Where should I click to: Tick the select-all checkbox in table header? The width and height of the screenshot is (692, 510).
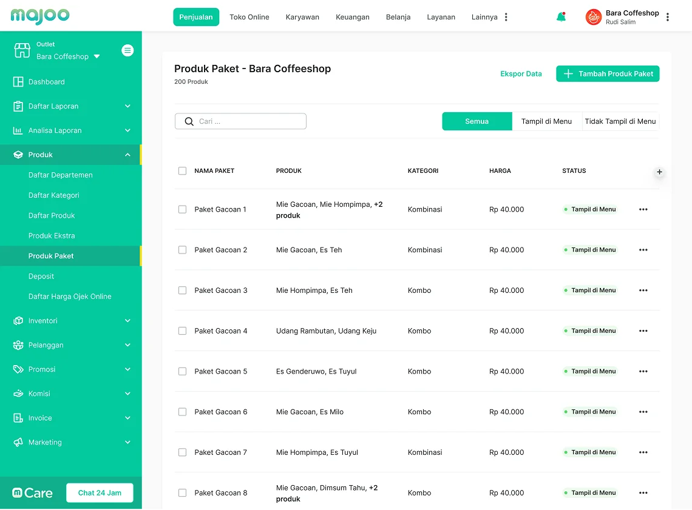click(x=182, y=171)
